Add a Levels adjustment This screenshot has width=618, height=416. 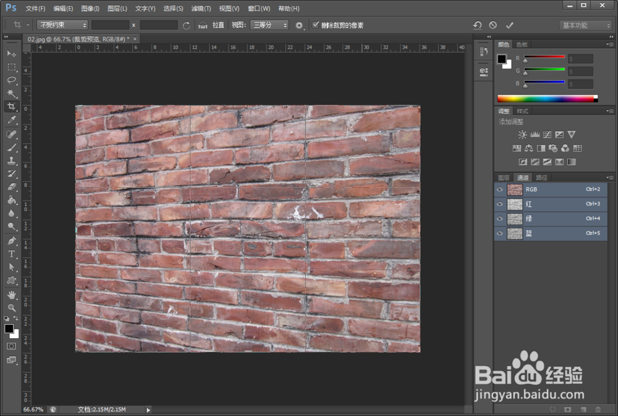click(x=535, y=135)
